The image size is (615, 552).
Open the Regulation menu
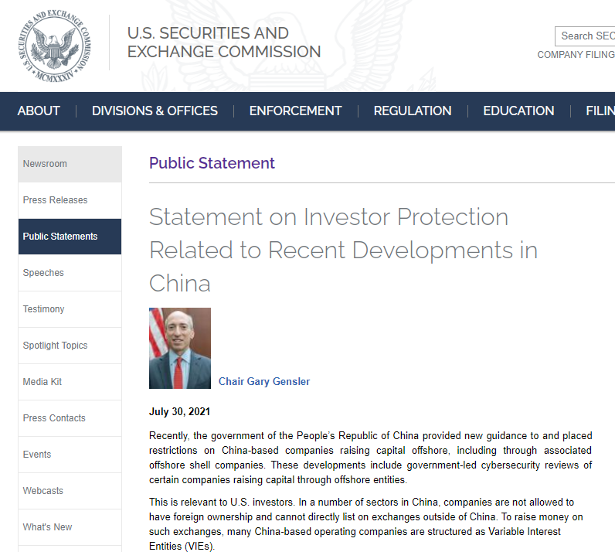pyautogui.click(x=413, y=111)
